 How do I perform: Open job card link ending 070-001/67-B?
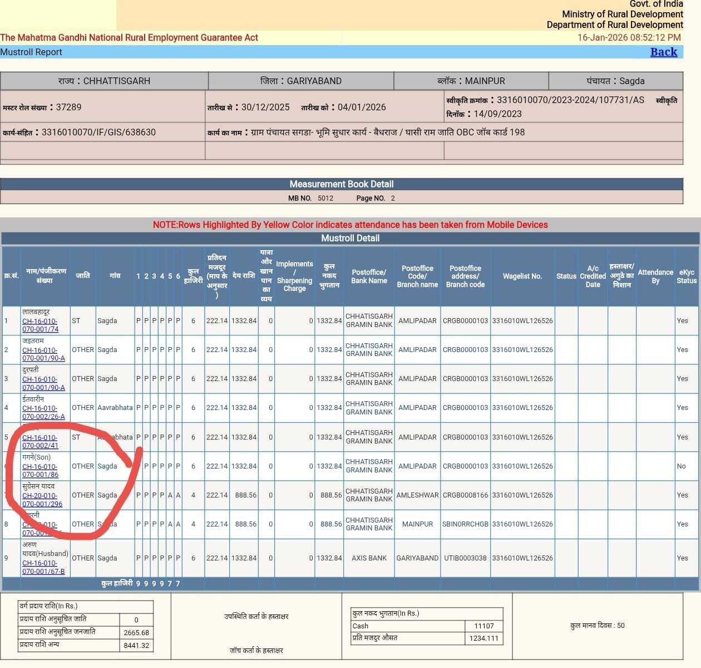(x=42, y=567)
